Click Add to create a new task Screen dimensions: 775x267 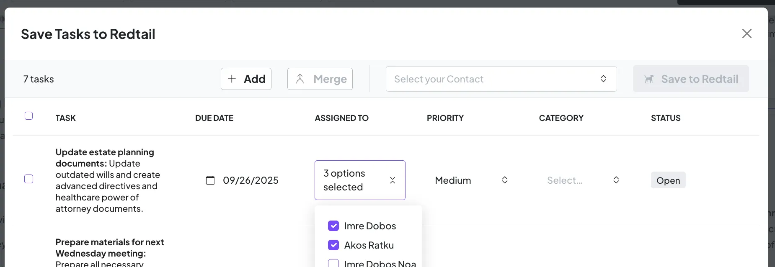[x=246, y=79]
